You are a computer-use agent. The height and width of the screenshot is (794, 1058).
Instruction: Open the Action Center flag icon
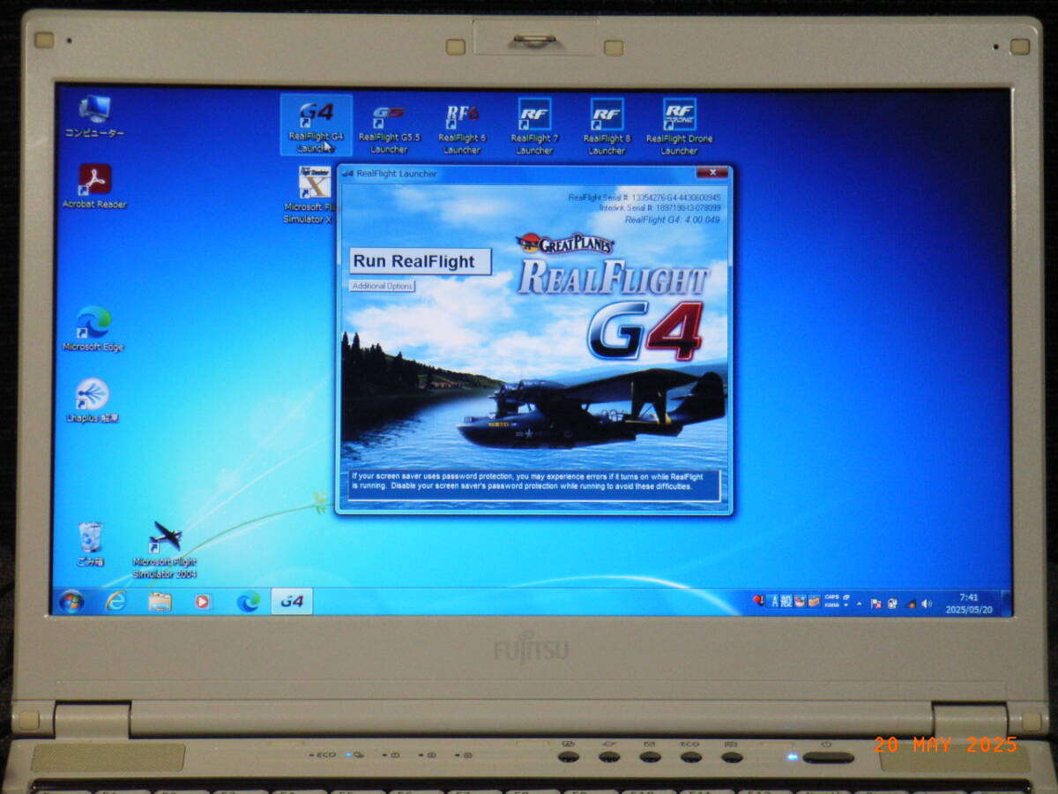(x=876, y=604)
